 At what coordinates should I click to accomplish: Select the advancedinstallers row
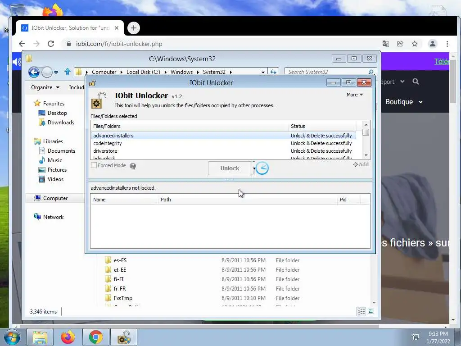pyautogui.click(x=223, y=136)
